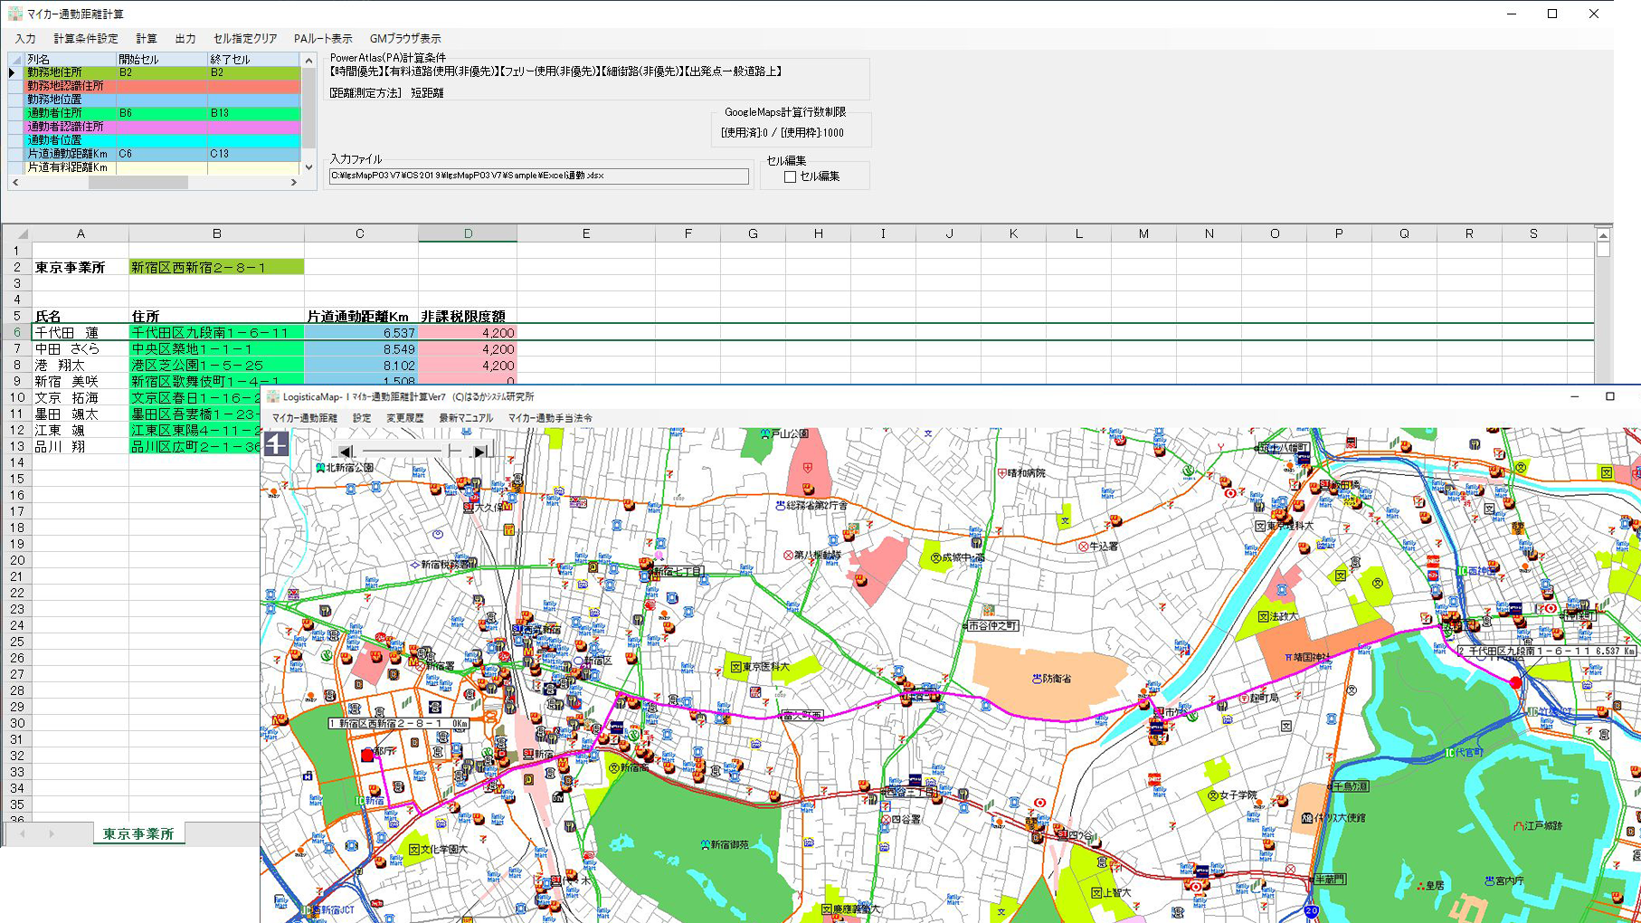Select the 通勤者住所 row in the column list

click(54, 113)
